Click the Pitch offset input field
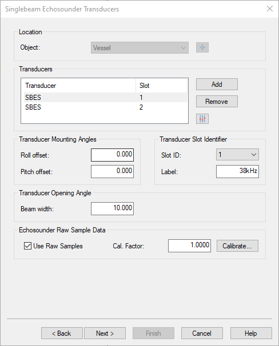This screenshot has width=279, height=346. tap(112, 171)
